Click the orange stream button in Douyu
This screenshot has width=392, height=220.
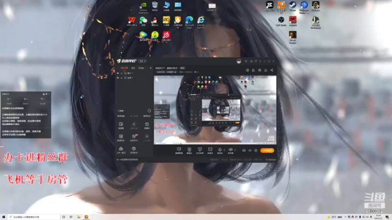point(267,151)
